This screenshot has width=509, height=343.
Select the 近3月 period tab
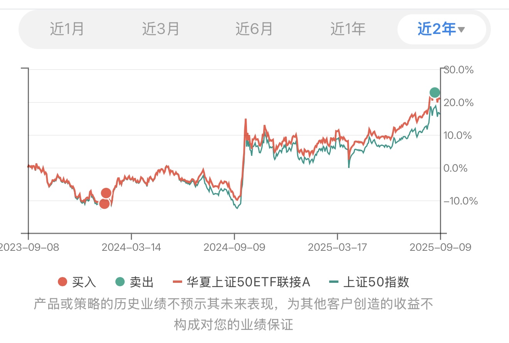tap(161, 29)
